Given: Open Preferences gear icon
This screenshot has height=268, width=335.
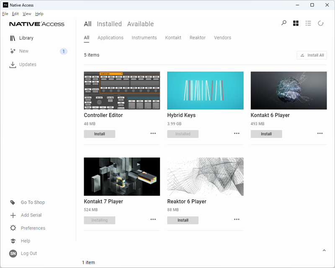Looking at the screenshot, I should 13,228.
